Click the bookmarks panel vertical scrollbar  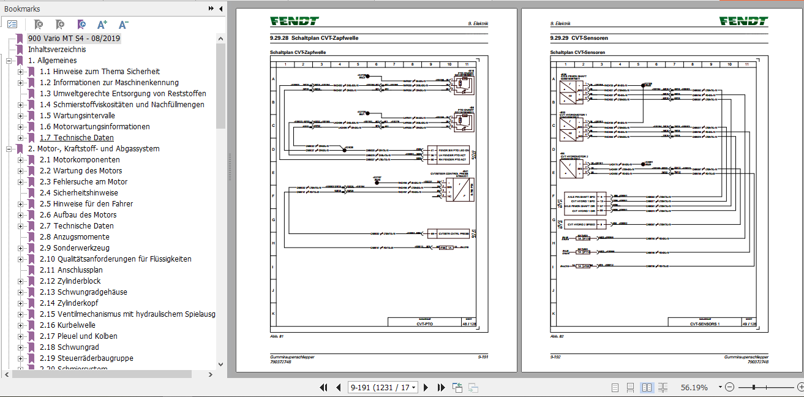(221, 86)
